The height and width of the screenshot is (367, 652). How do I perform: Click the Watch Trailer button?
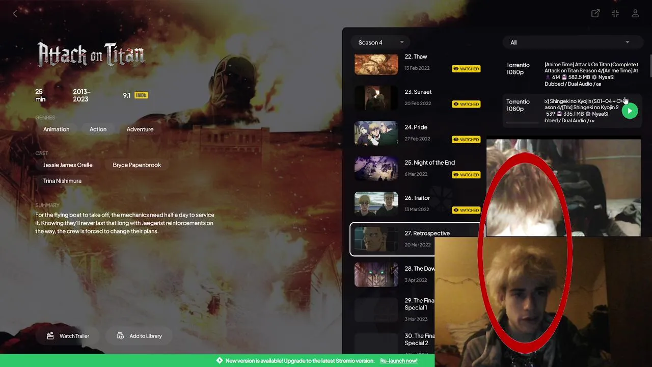tap(68, 336)
